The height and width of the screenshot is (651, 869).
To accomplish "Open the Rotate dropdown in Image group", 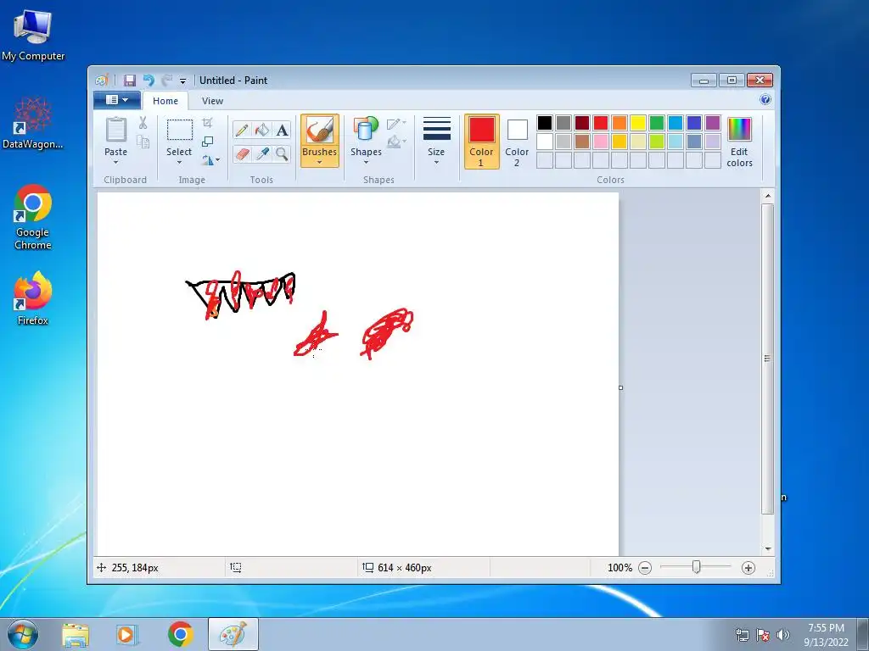I will pyautogui.click(x=210, y=160).
